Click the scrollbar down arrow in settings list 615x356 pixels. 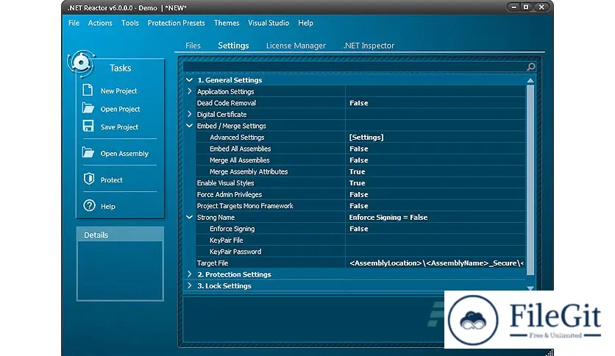[530, 288]
